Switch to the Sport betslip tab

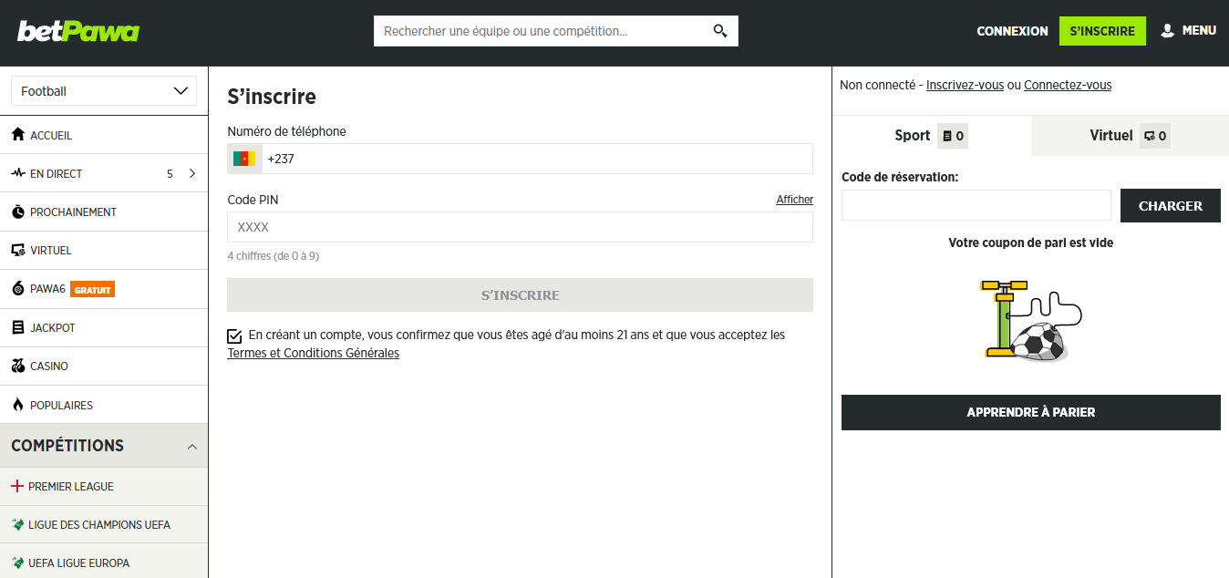click(932, 135)
